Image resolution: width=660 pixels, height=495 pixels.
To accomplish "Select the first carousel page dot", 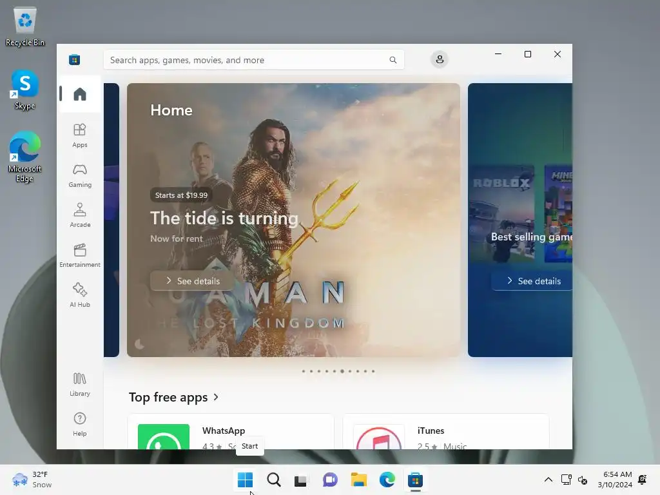I will [x=304, y=371].
